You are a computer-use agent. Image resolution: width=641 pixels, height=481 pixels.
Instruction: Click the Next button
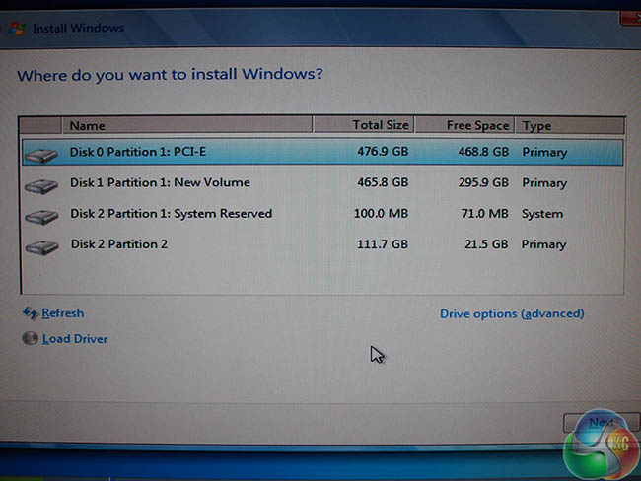pos(601,422)
